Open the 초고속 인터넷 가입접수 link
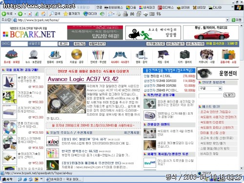Image resolution: width=244 pixels, height=183 pixels. pyautogui.click(x=216, y=112)
